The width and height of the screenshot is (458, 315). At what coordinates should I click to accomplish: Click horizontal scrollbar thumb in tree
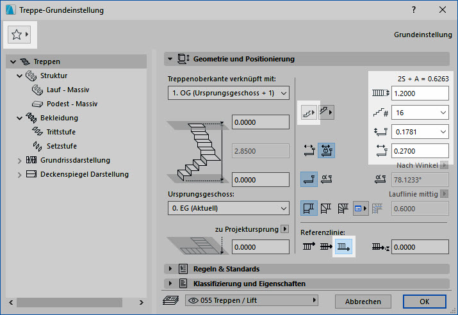[70, 302]
